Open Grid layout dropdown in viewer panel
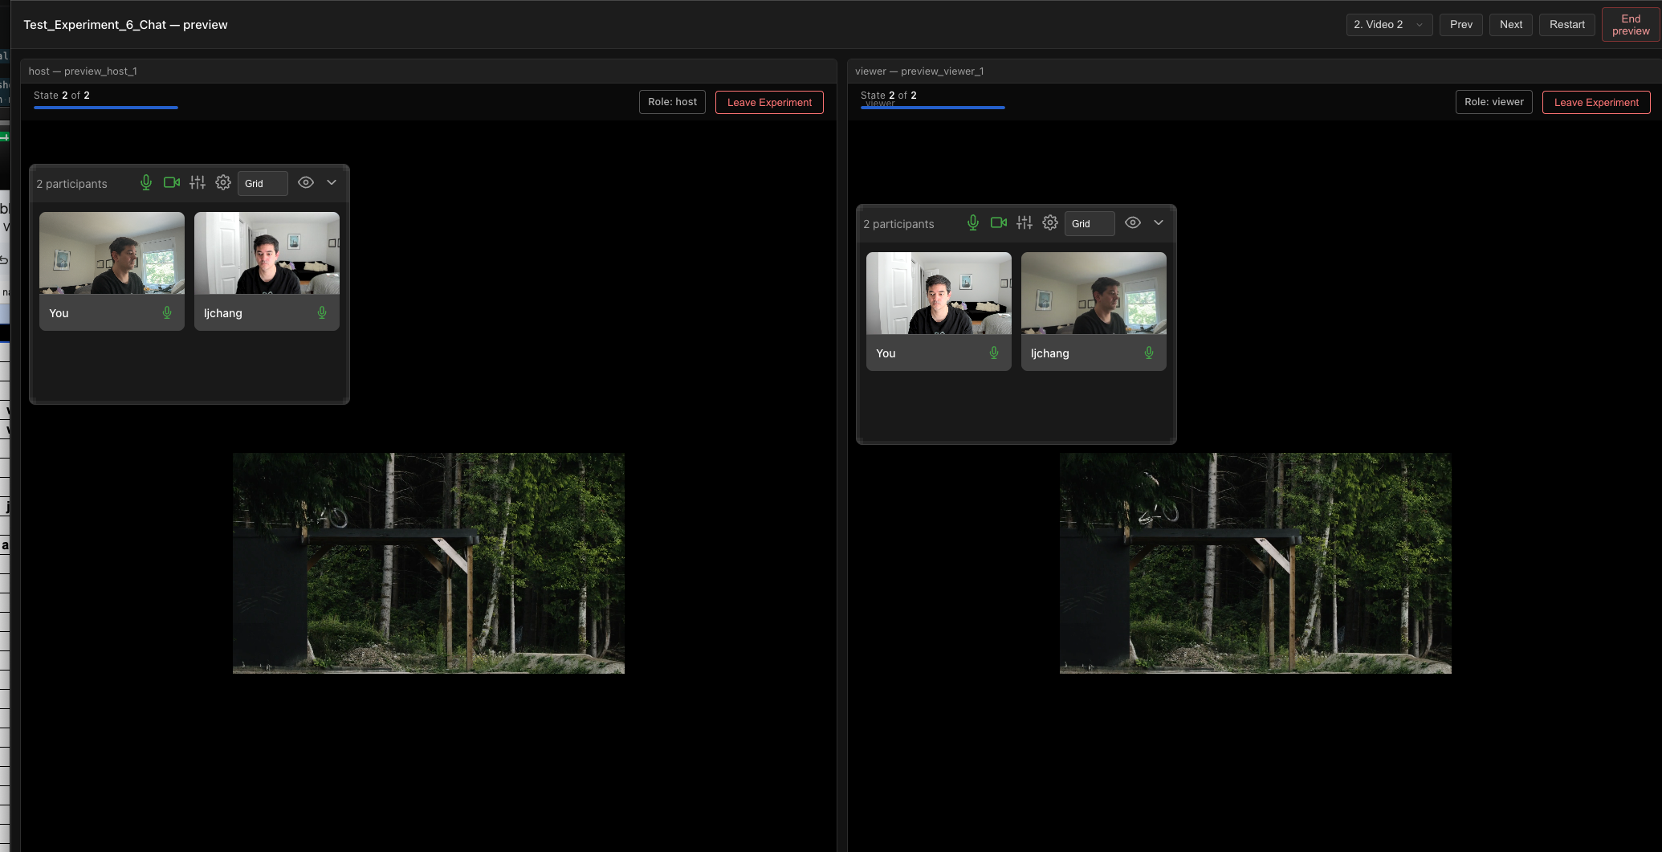 [x=1090, y=223]
